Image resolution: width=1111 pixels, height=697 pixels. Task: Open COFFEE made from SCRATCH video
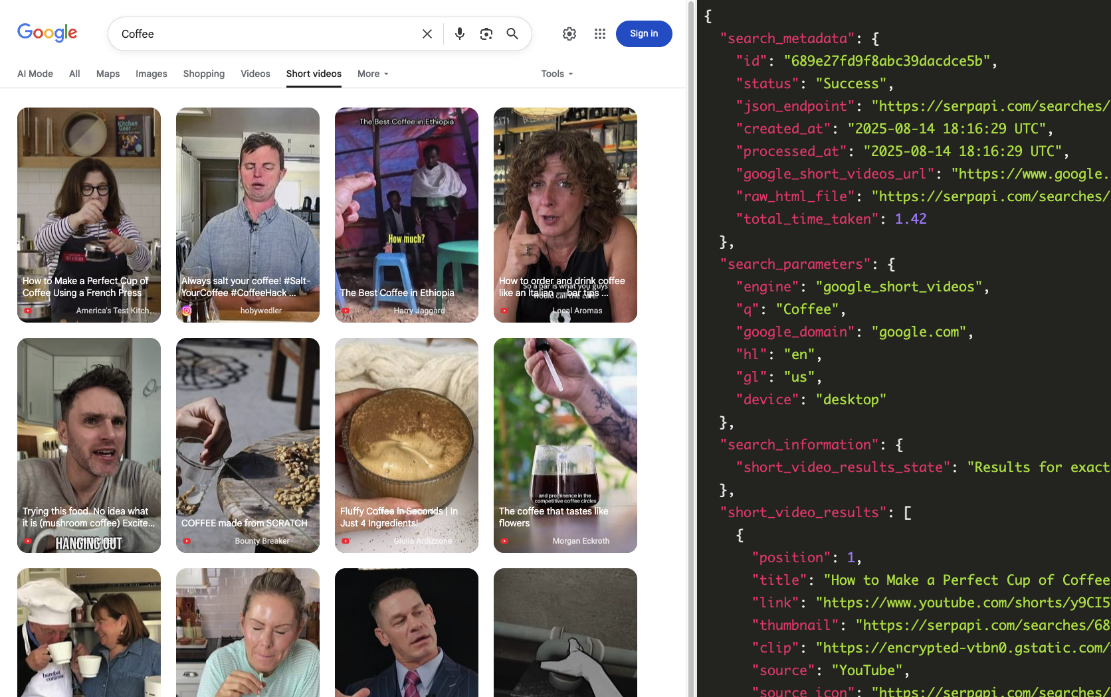click(x=248, y=445)
